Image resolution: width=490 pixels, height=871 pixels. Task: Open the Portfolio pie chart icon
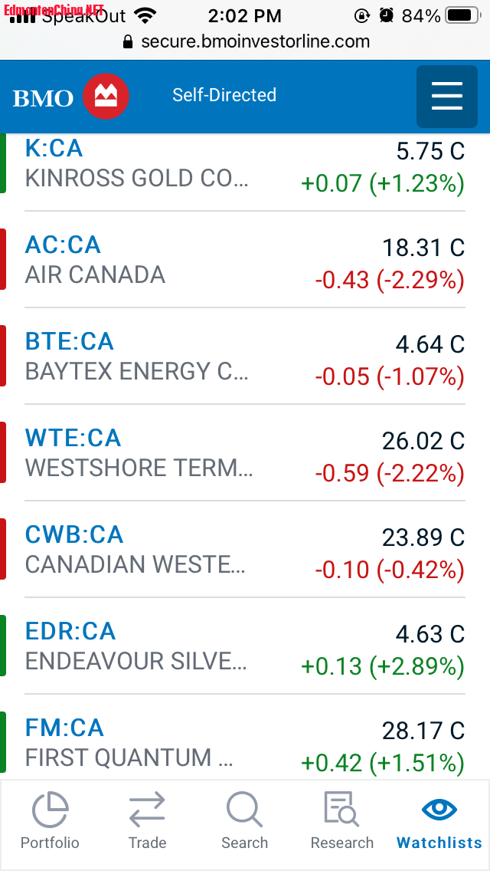click(x=50, y=810)
